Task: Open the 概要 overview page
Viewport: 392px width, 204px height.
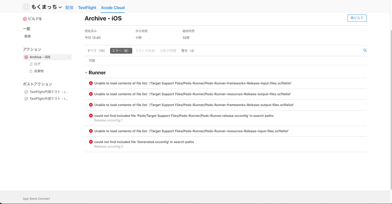Action: pos(28,36)
